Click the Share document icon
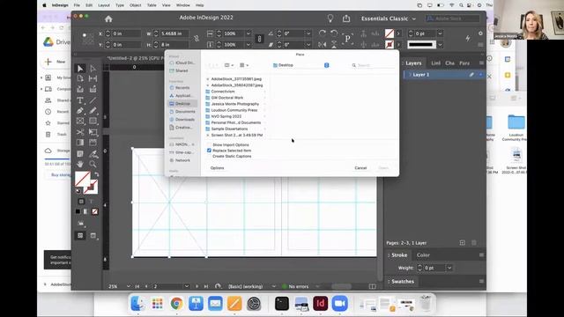Screen dimensions: 564x317 pyautogui.click(x=346, y=18)
